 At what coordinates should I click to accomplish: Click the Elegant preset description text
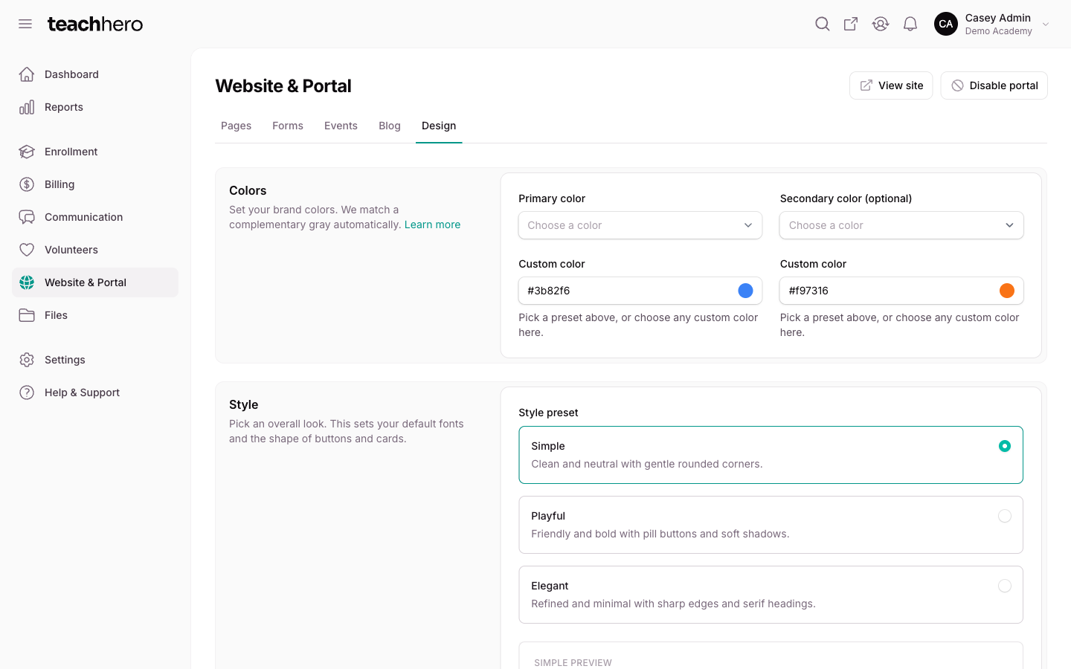673,604
